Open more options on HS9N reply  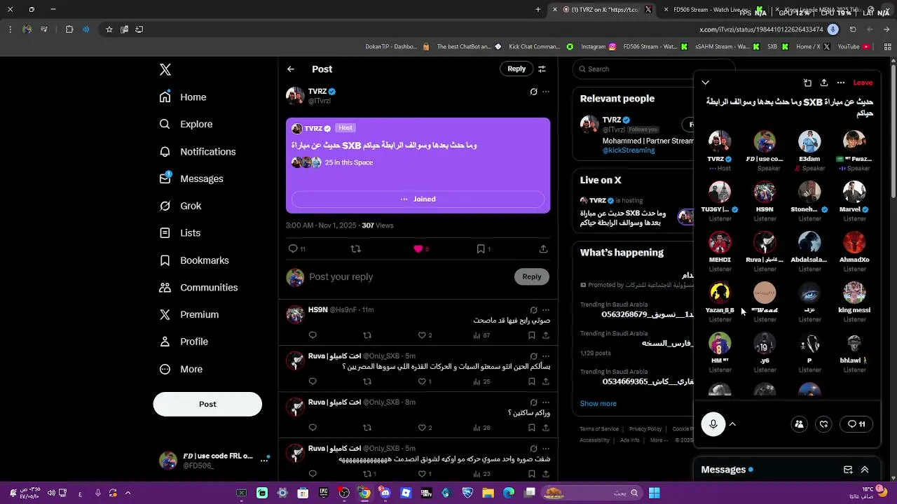546,310
